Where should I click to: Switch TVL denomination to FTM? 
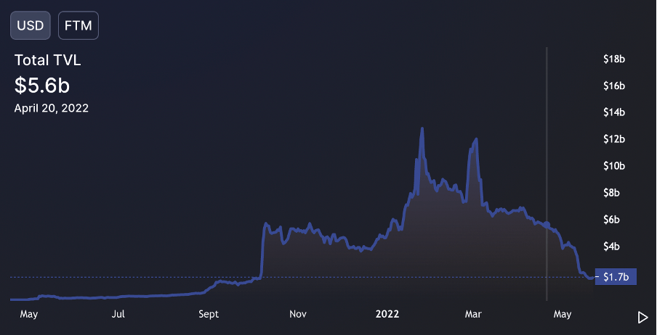coord(78,25)
